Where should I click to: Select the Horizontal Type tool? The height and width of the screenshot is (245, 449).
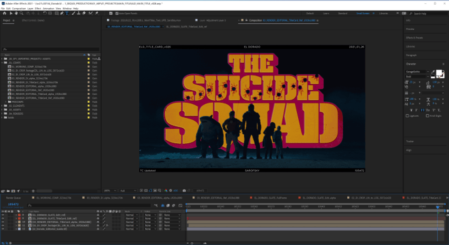(67, 13)
